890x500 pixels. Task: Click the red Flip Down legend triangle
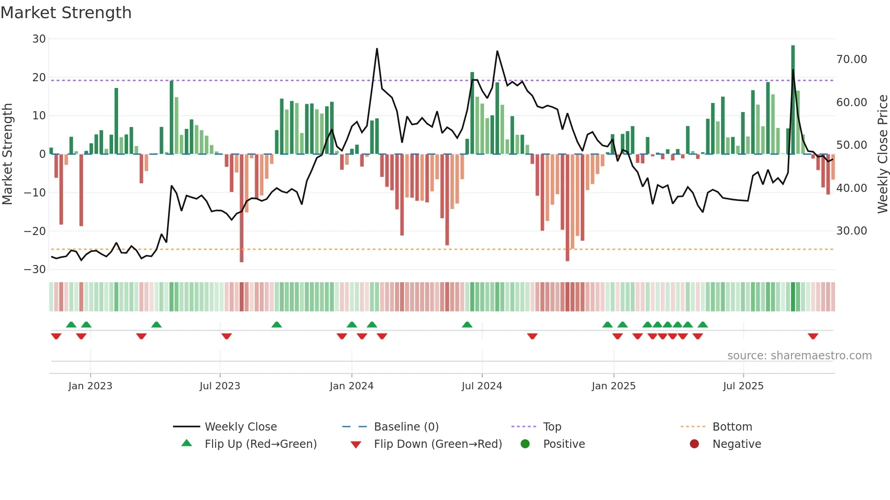tap(356, 445)
